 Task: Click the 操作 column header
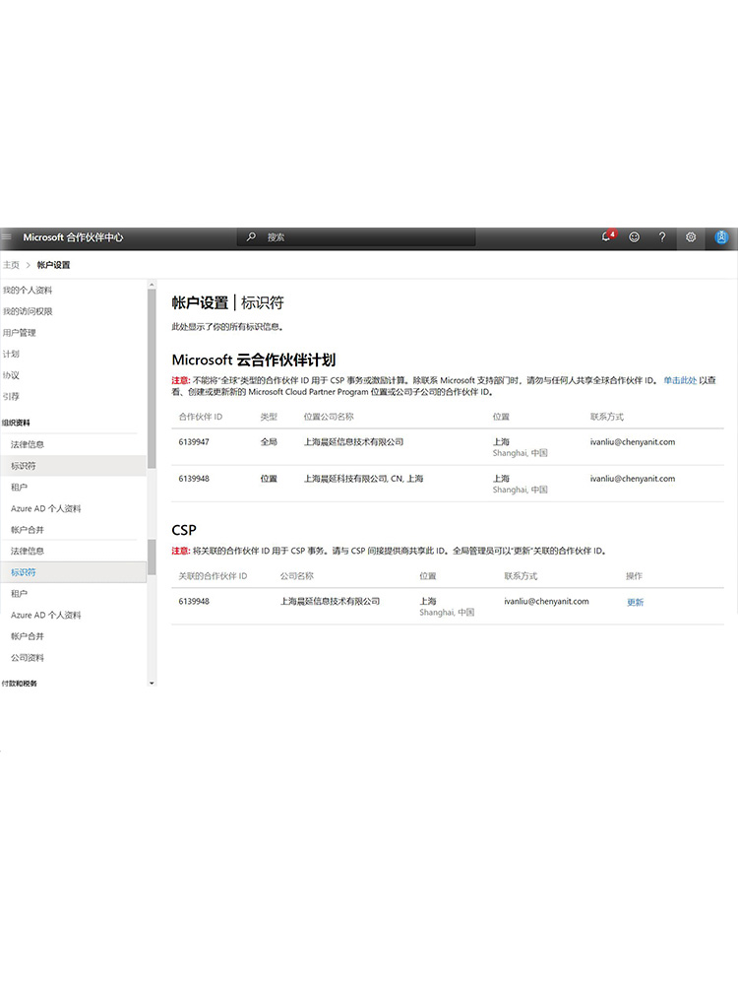tap(635, 576)
